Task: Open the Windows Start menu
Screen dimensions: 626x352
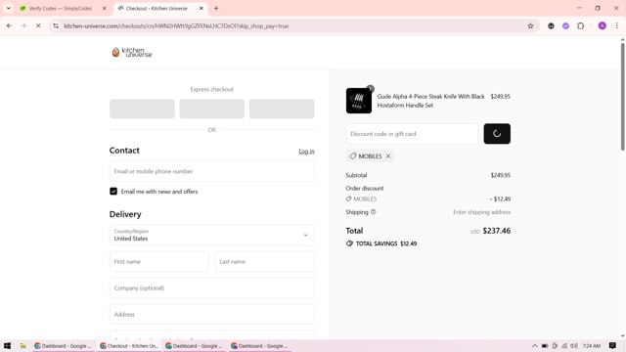Action: click(7, 345)
